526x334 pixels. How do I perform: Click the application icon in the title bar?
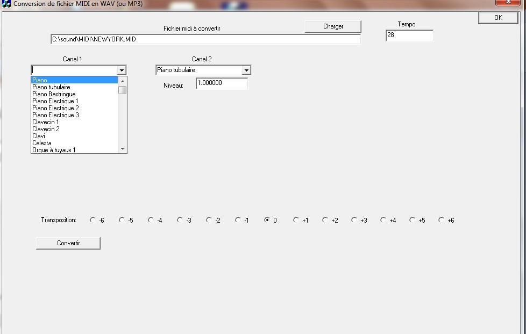[6, 4]
